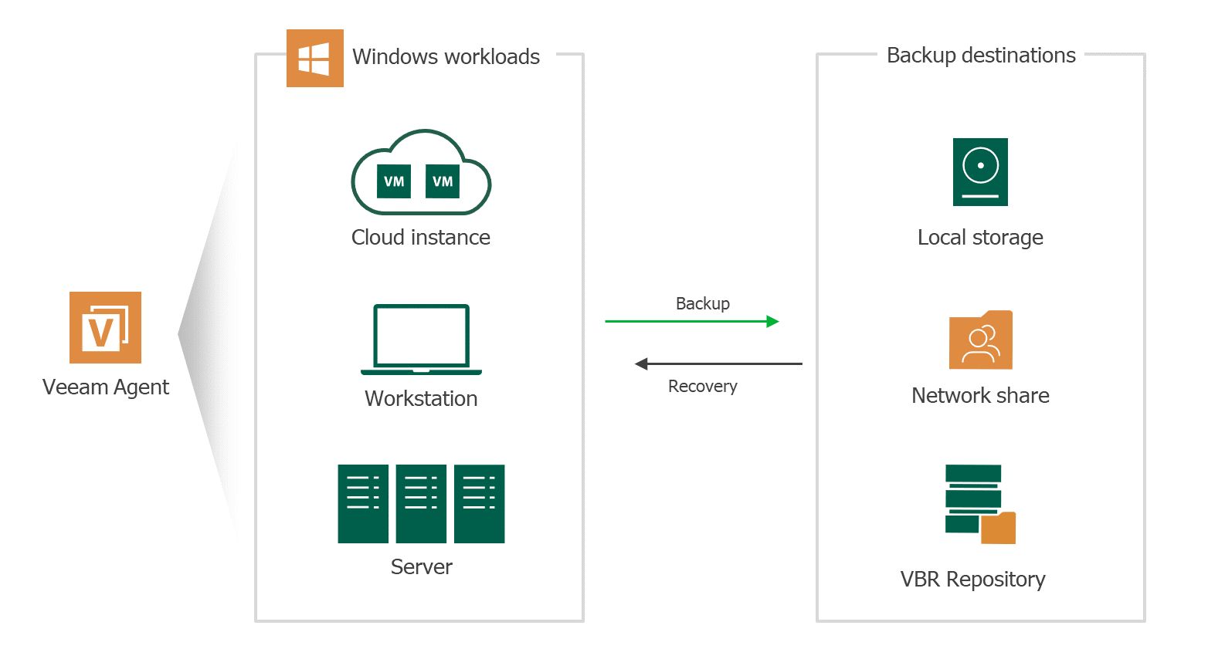The width and height of the screenshot is (1225, 666).
Task: Click the orange Veeam Agent logo icon
Action: point(105,327)
